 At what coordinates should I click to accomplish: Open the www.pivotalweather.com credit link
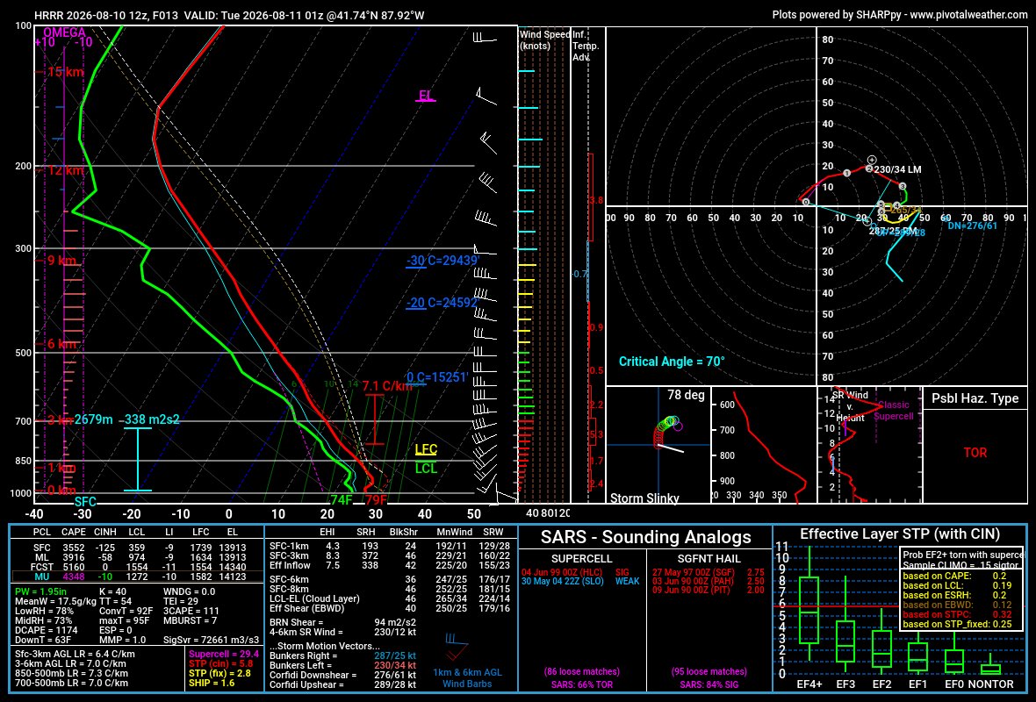pos(968,15)
